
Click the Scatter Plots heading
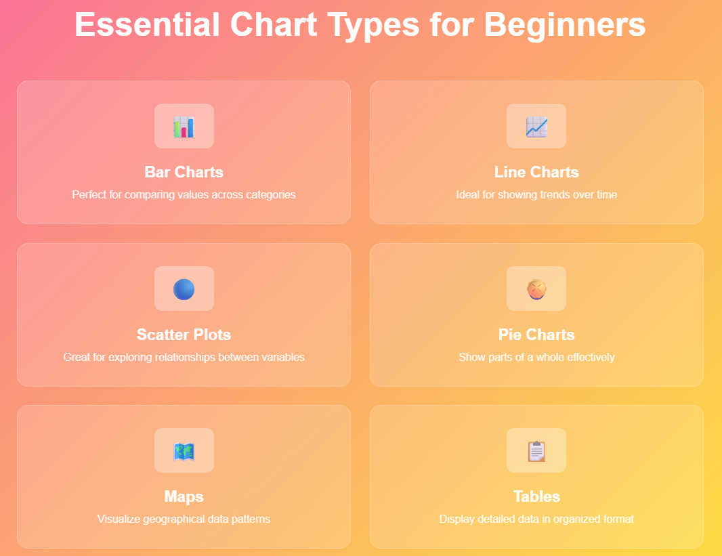[184, 335]
